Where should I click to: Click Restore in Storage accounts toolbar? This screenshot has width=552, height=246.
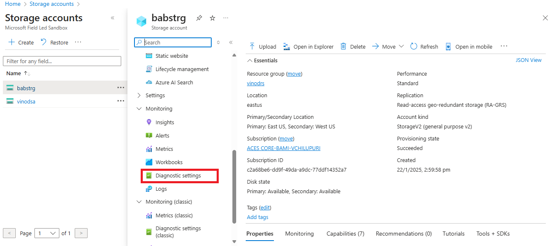[x=54, y=42]
